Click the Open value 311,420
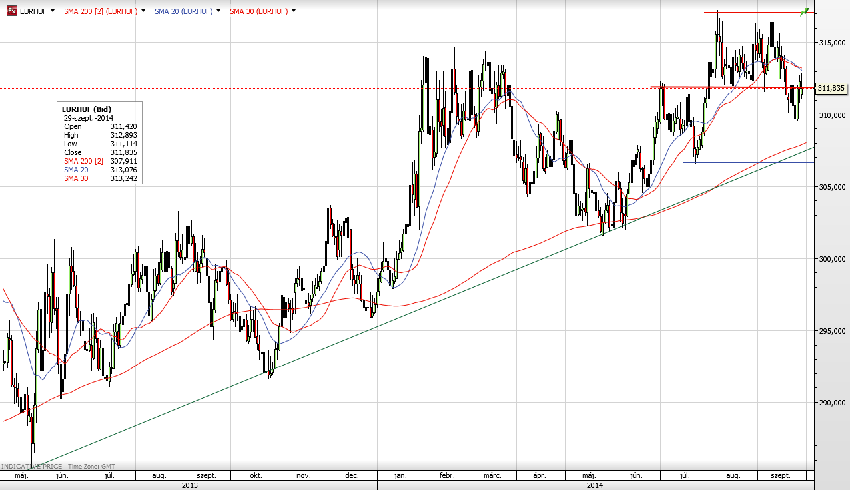This screenshot has width=850, height=490. (x=123, y=126)
